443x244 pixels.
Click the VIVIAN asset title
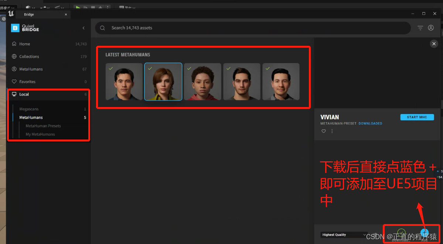point(330,117)
